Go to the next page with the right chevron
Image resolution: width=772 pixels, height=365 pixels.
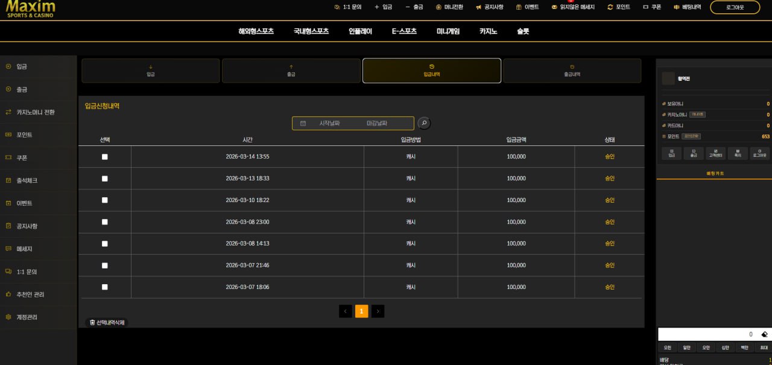(378, 311)
